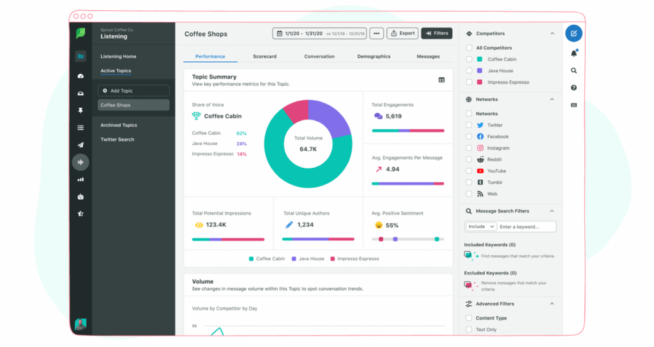
Task: Switch to the Conversation tab
Action: click(x=319, y=57)
